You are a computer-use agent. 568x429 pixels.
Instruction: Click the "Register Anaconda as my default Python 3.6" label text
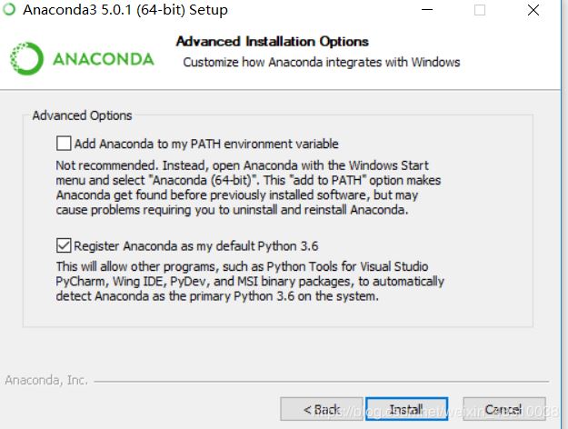[195, 245]
